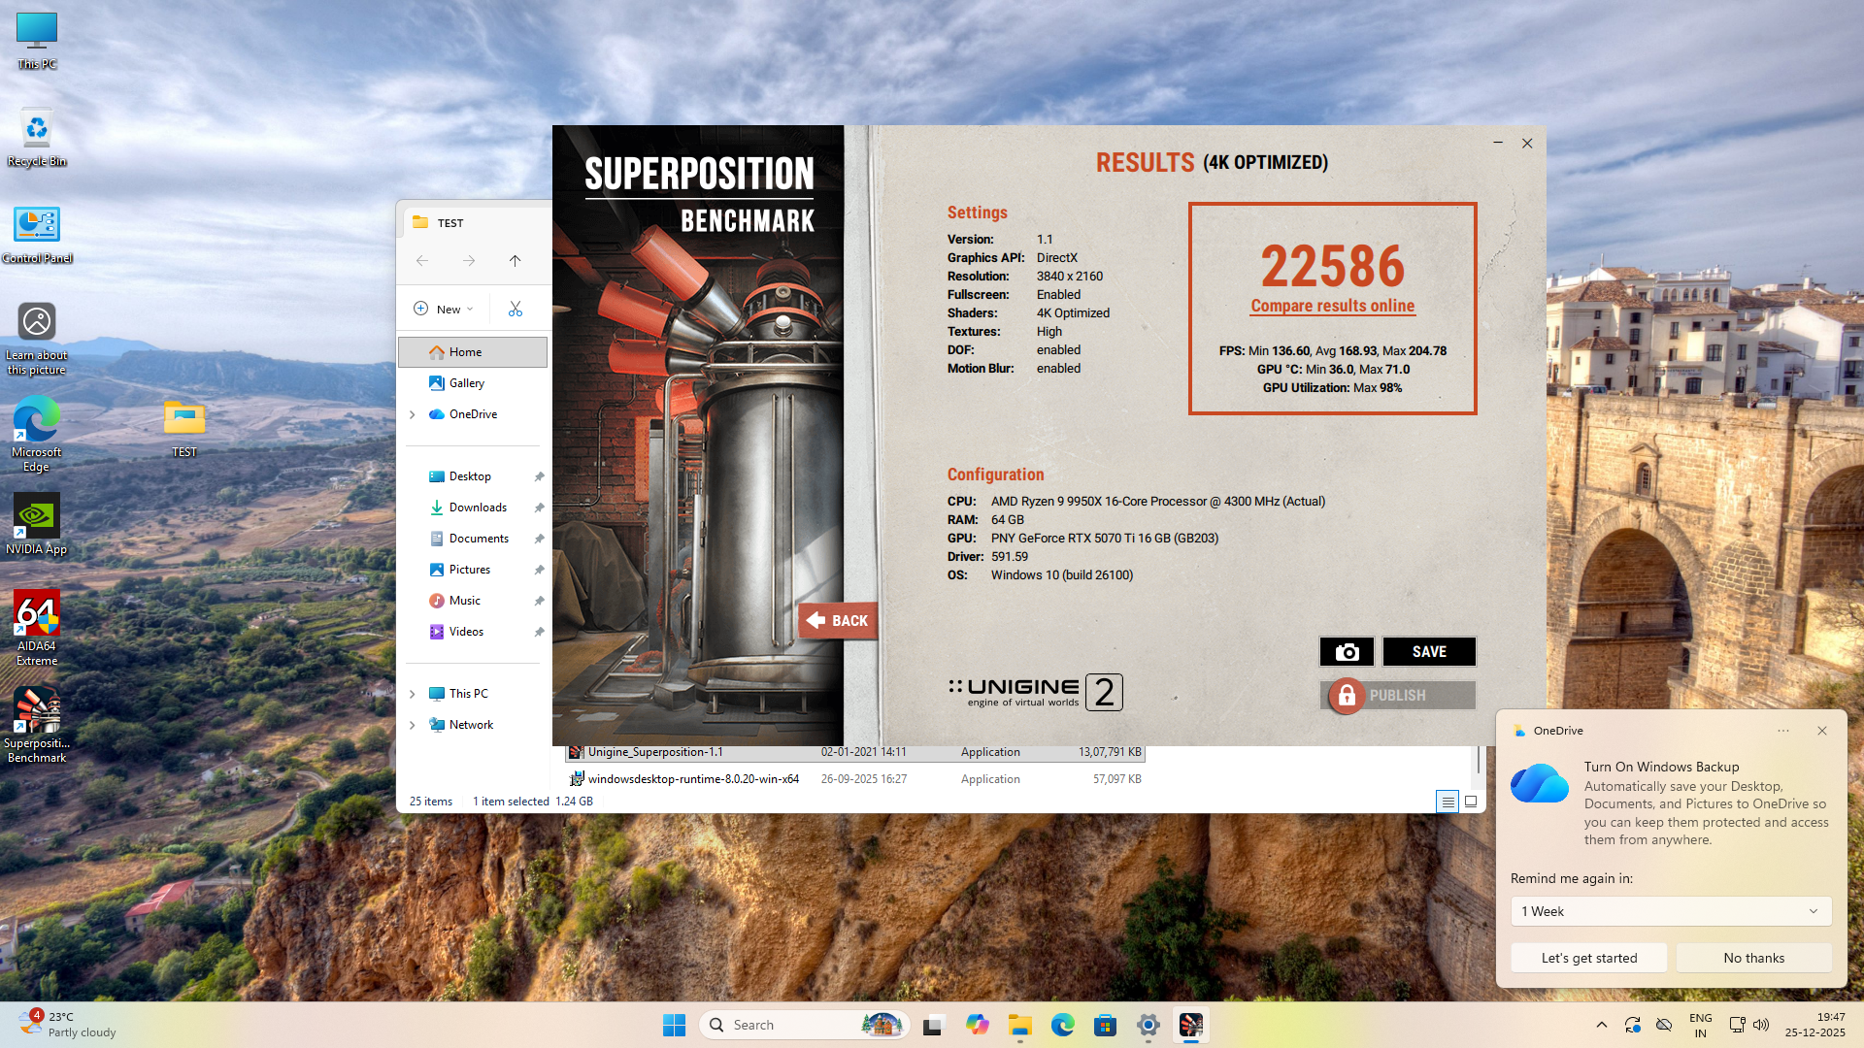Viewport: 1864px width, 1048px height.
Task: Click the camera screenshot icon
Action: (1347, 652)
